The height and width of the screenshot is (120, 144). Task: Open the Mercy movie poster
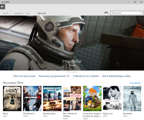tap(12, 98)
